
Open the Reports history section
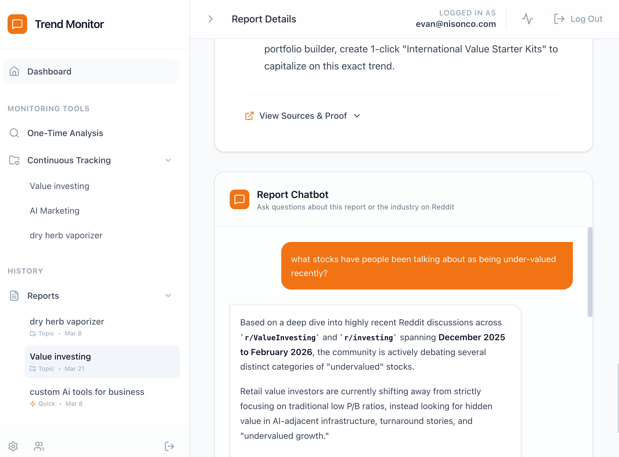(x=91, y=296)
